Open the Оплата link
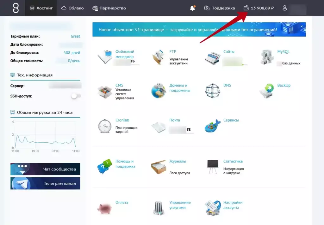Viewport: 324px width, 225px height. coord(122,202)
